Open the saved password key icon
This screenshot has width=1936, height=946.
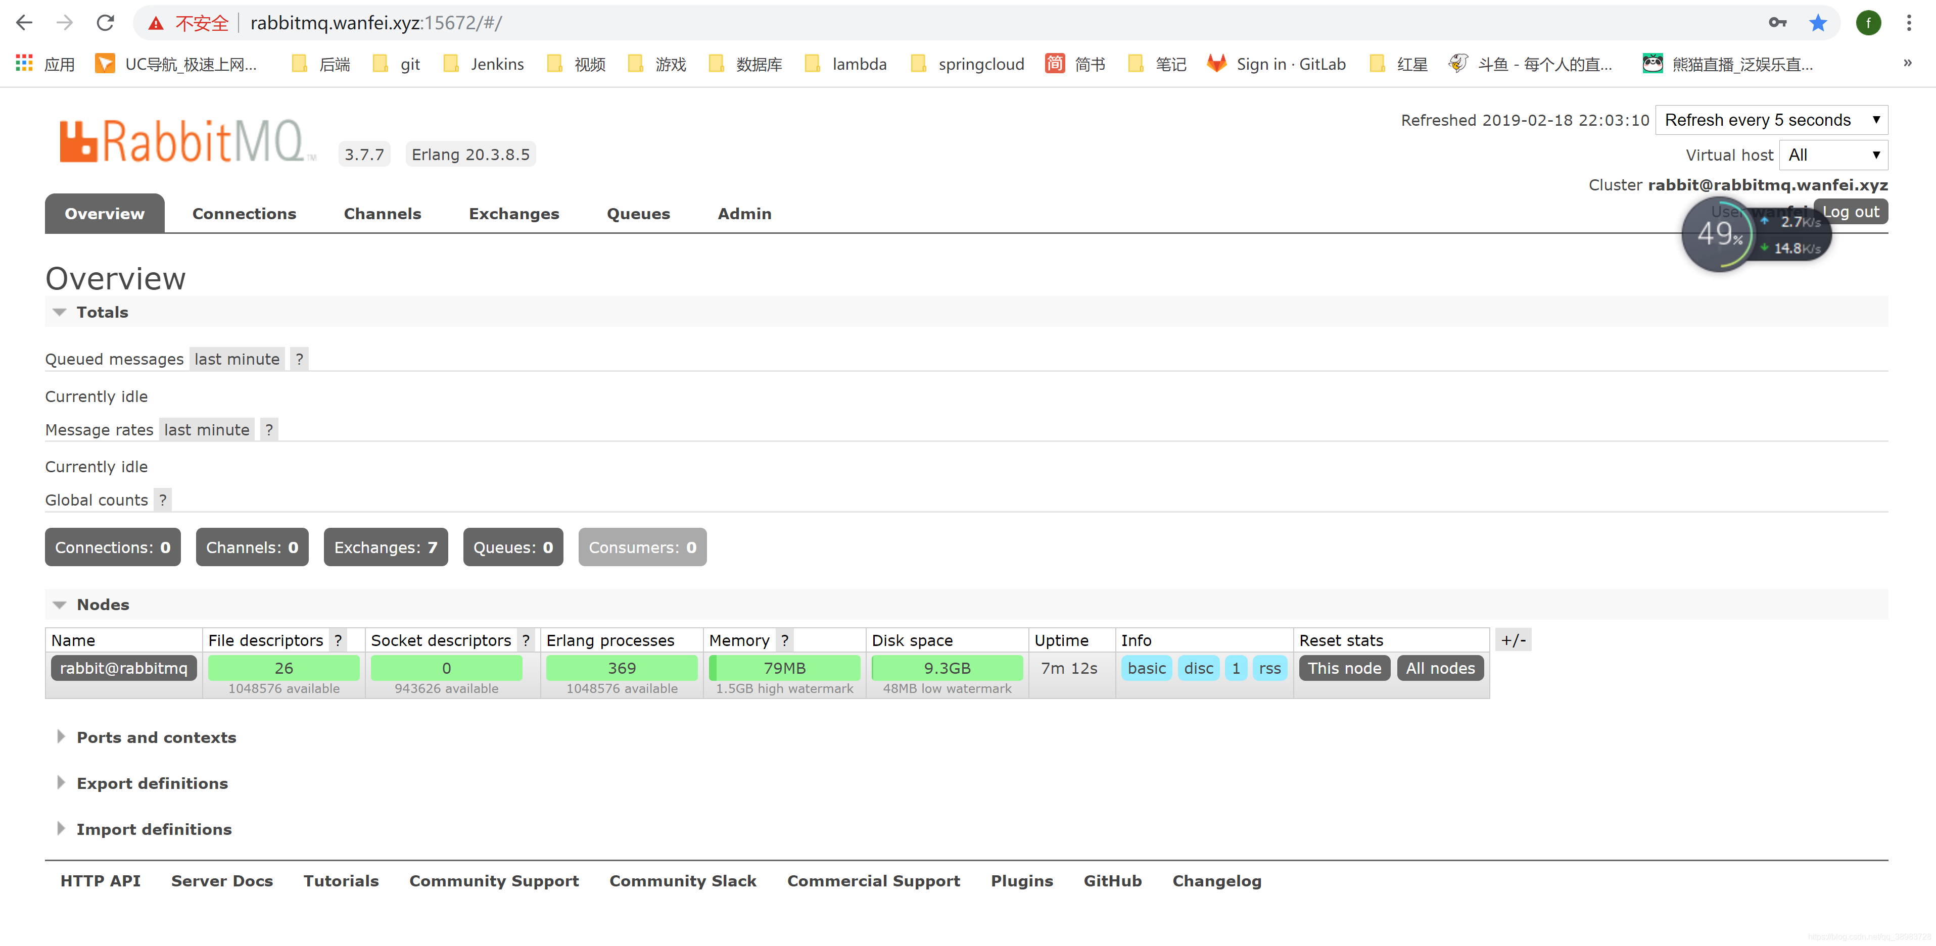coord(1777,23)
